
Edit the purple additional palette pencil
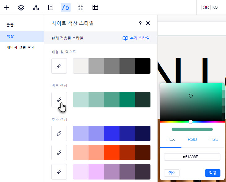pos(59,171)
